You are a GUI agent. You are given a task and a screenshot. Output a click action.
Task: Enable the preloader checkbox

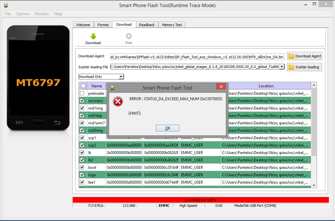pyautogui.click(x=82, y=93)
